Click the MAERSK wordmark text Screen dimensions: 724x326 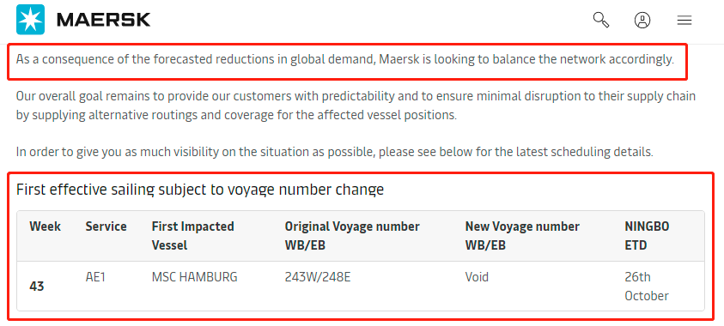(103, 20)
